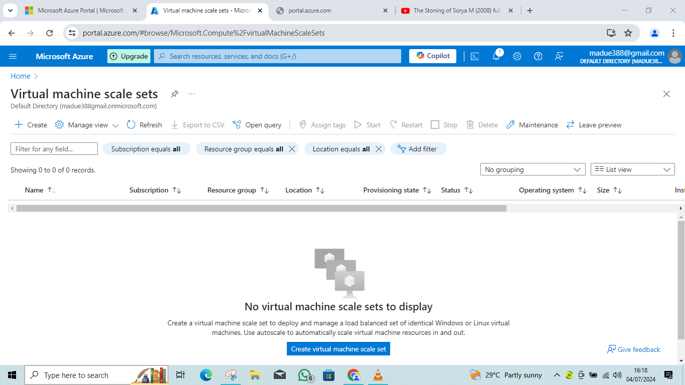The width and height of the screenshot is (685, 385).
Task: Open the Azure portal hamburger menu
Action: (13, 56)
